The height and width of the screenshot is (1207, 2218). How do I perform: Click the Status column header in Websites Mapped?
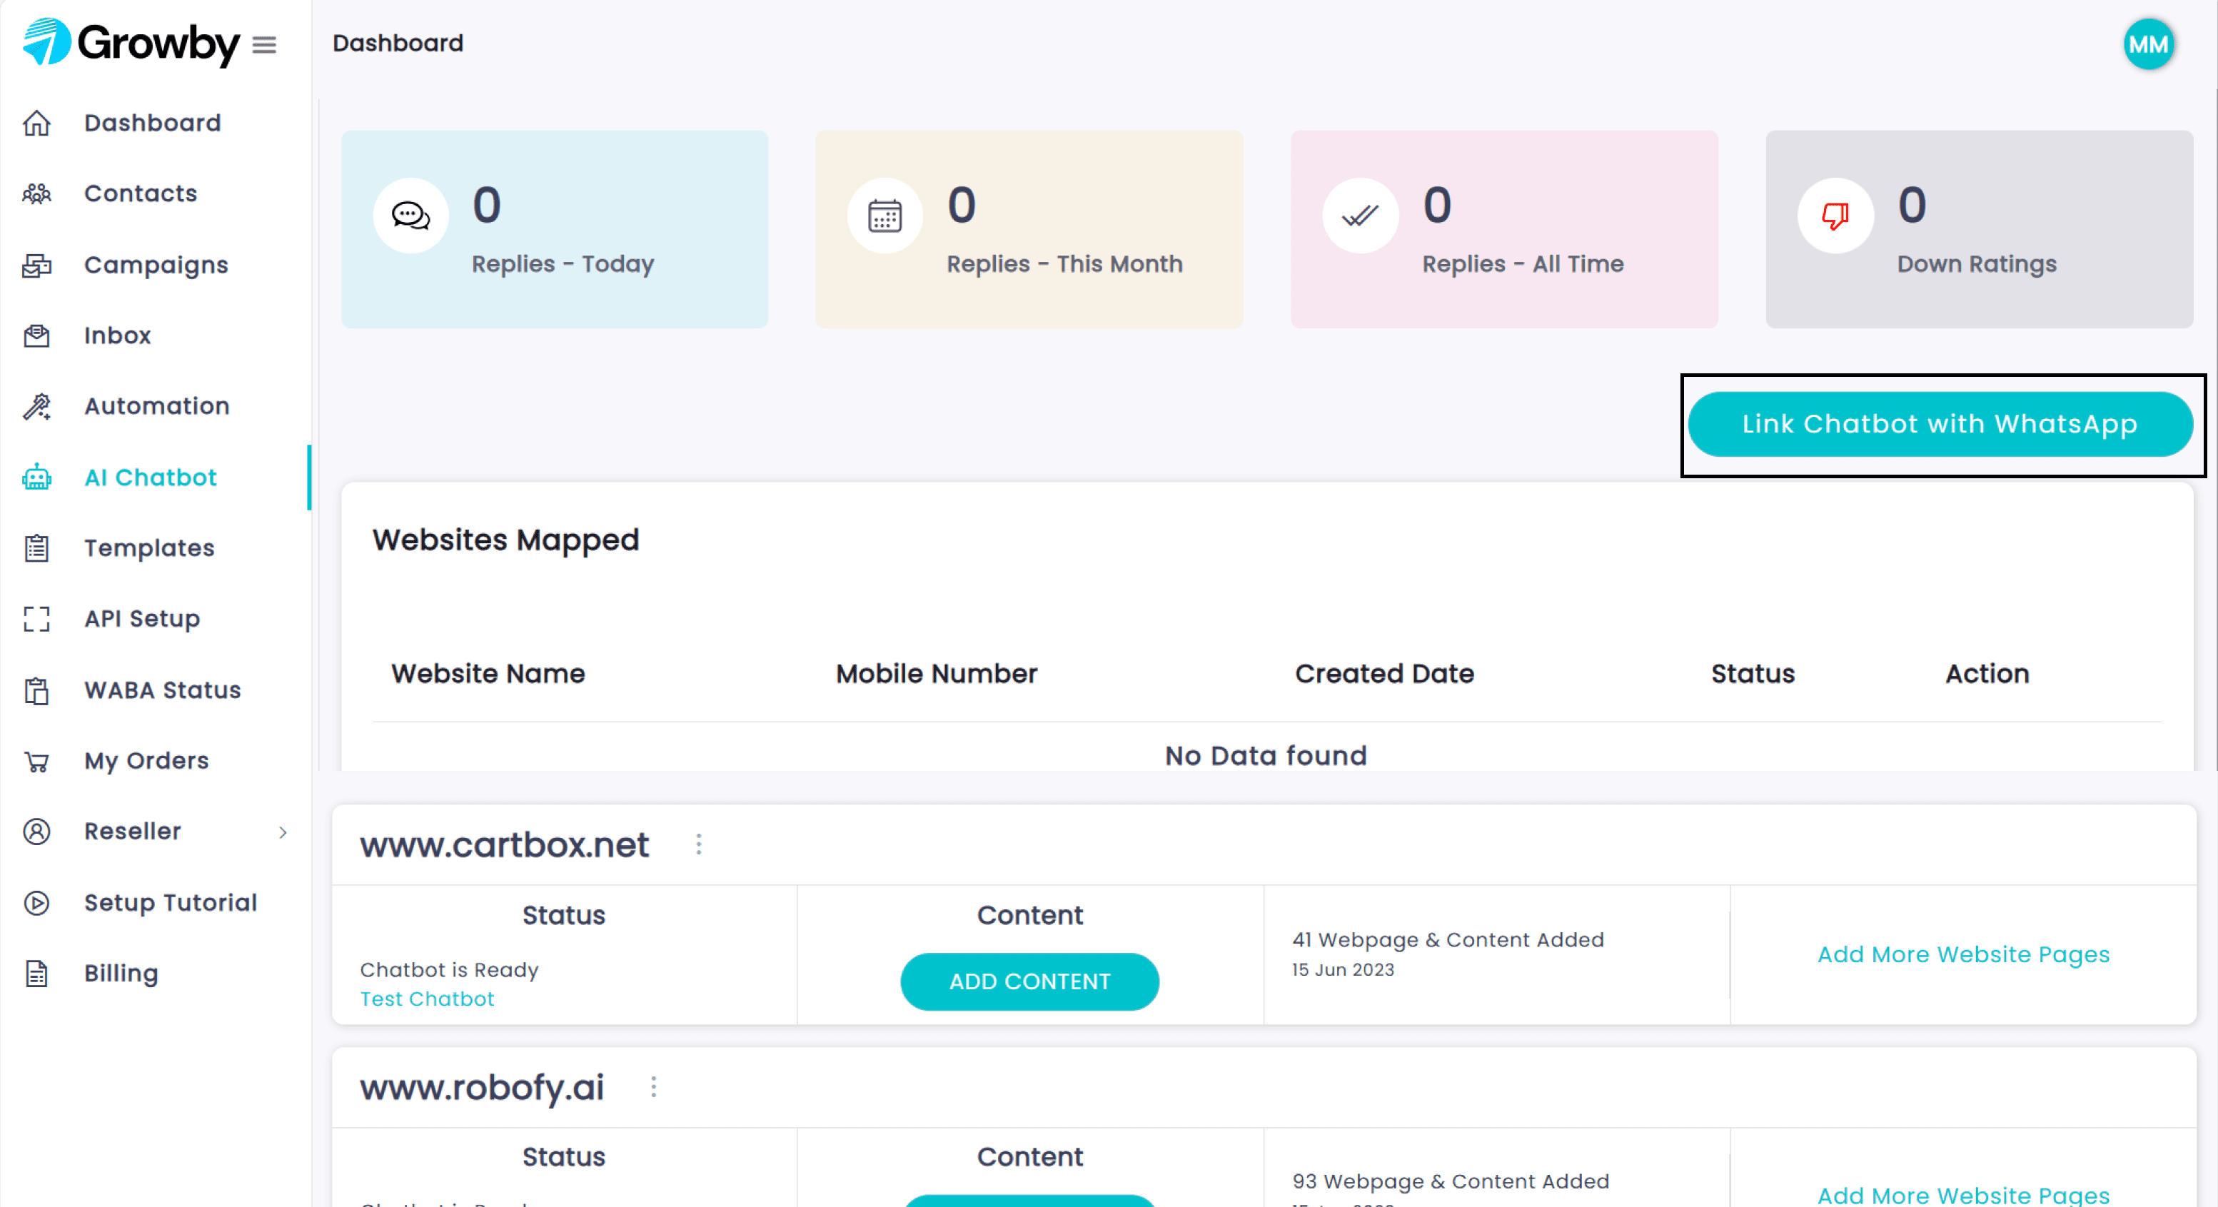[1753, 673]
